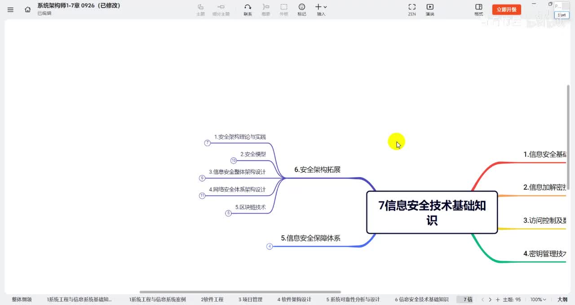
Task: Open the format (格式) panel
Action: tap(479, 9)
